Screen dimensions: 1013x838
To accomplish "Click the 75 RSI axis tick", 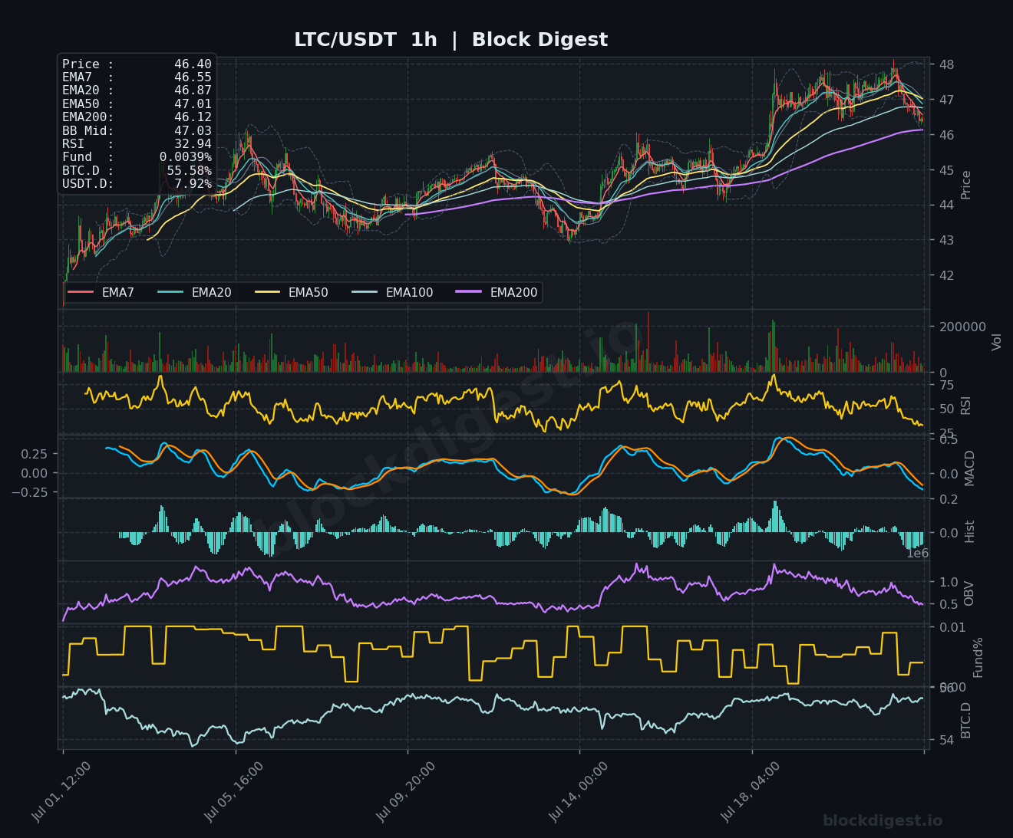I will pyautogui.click(x=946, y=385).
